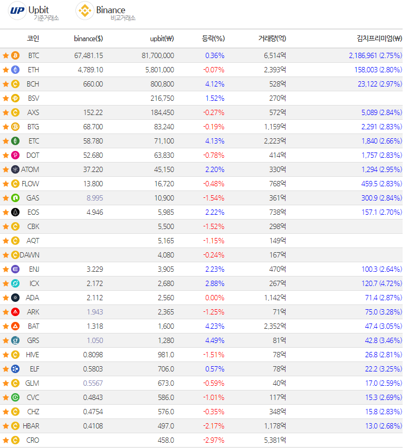Click the GAS coin icon
The width and height of the screenshot is (410, 448).
[15, 198]
